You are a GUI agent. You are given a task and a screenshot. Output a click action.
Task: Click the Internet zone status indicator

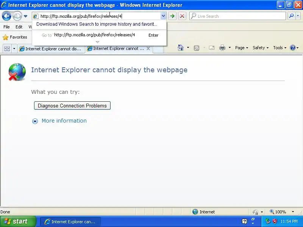coord(204,212)
